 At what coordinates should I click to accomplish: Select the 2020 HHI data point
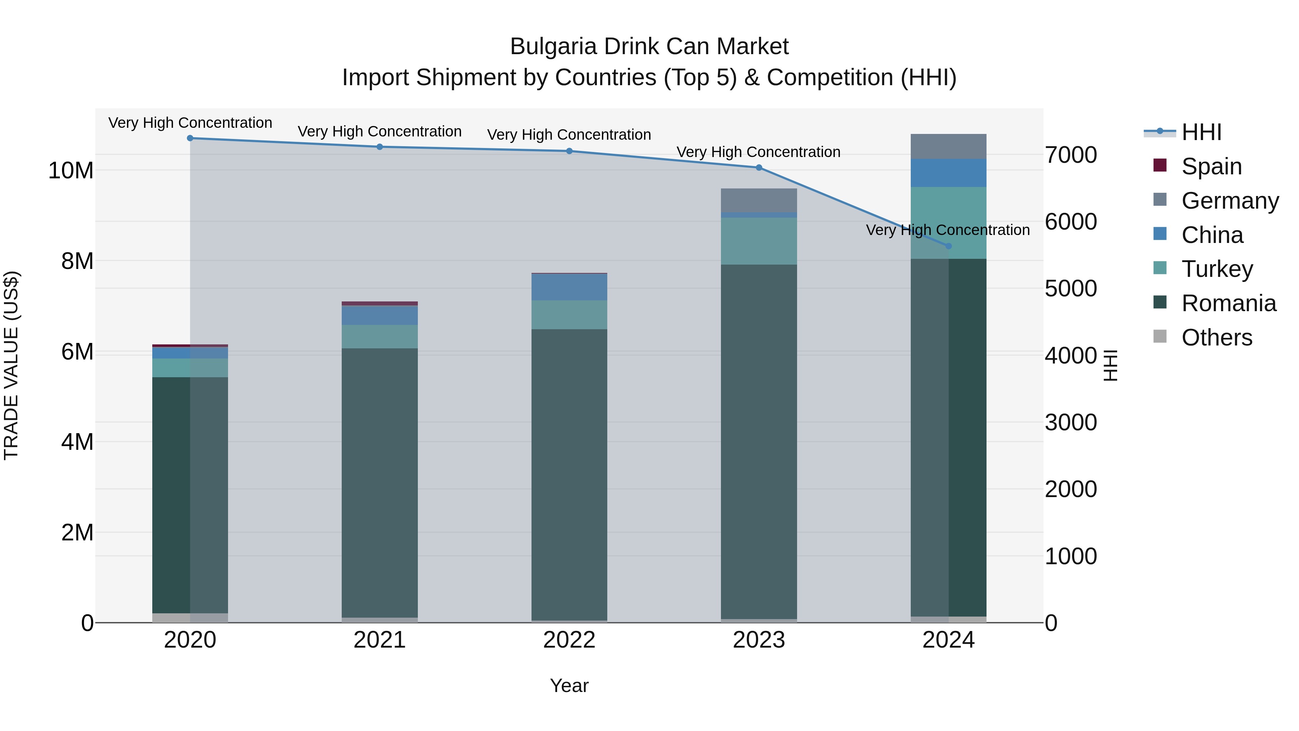point(190,138)
